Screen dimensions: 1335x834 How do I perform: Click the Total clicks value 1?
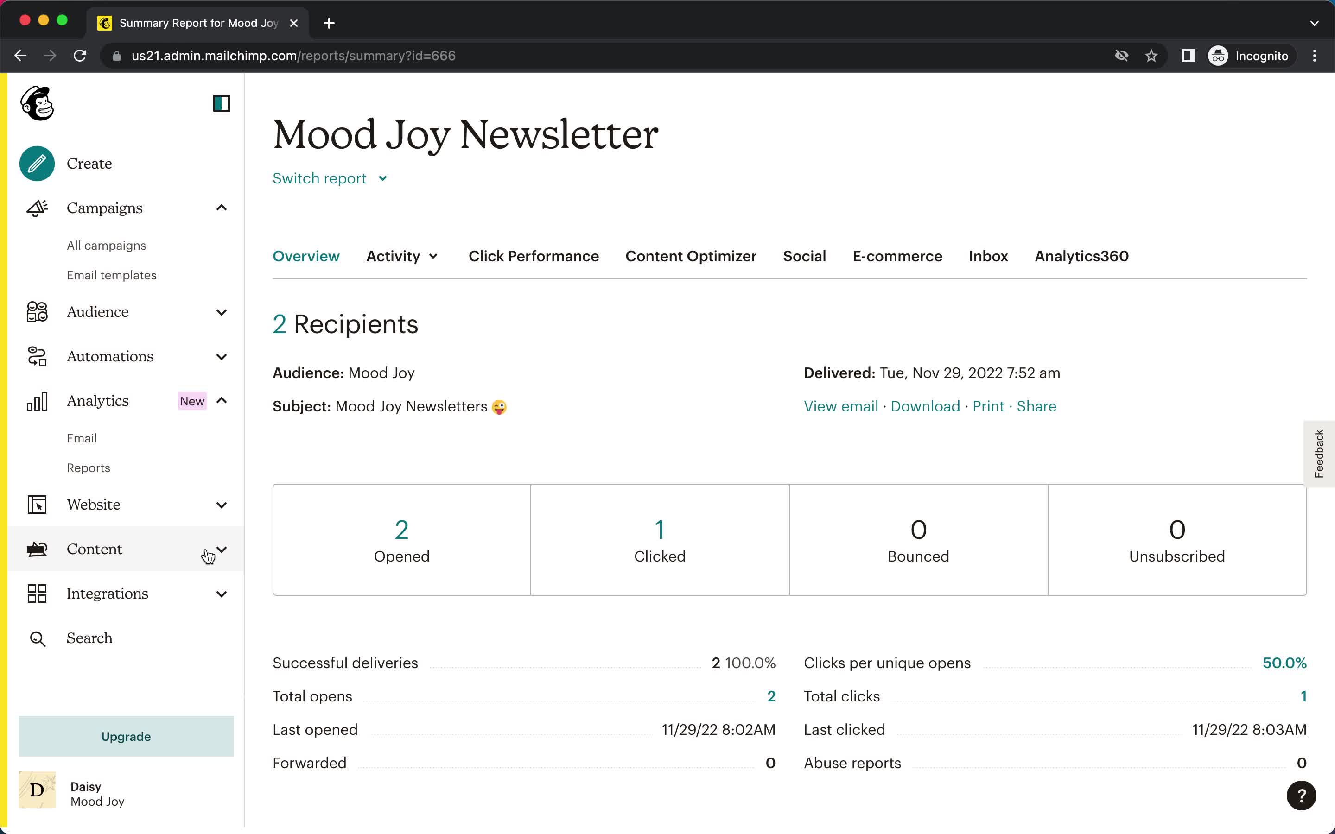point(1303,697)
